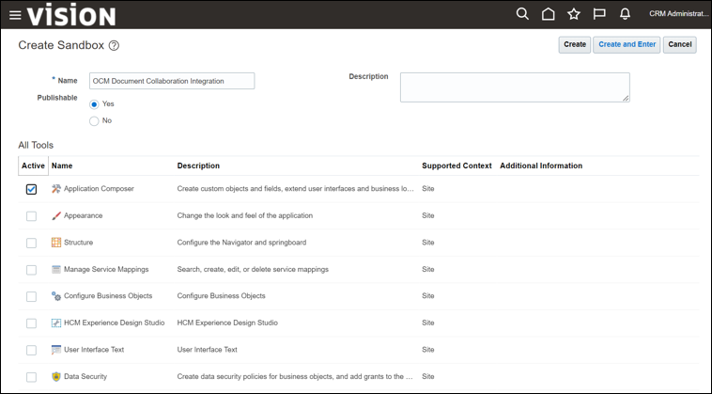Screen dimensions: 712x394
Task: Click the Application Composer tool icon
Action: [x=56, y=189]
